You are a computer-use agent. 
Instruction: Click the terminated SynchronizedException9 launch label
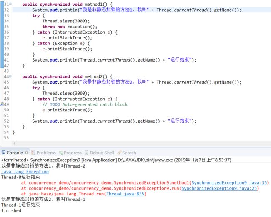pos(116,160)
